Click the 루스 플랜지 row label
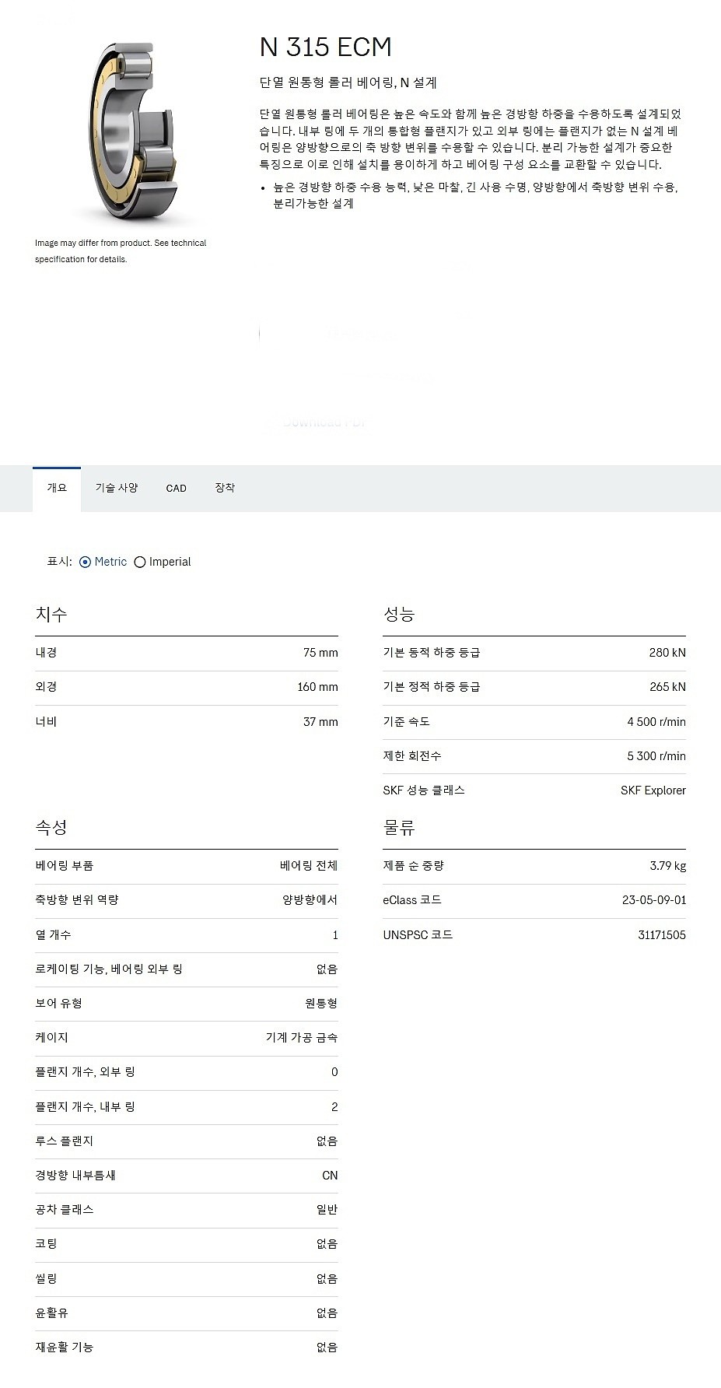 click(65, 1141)
